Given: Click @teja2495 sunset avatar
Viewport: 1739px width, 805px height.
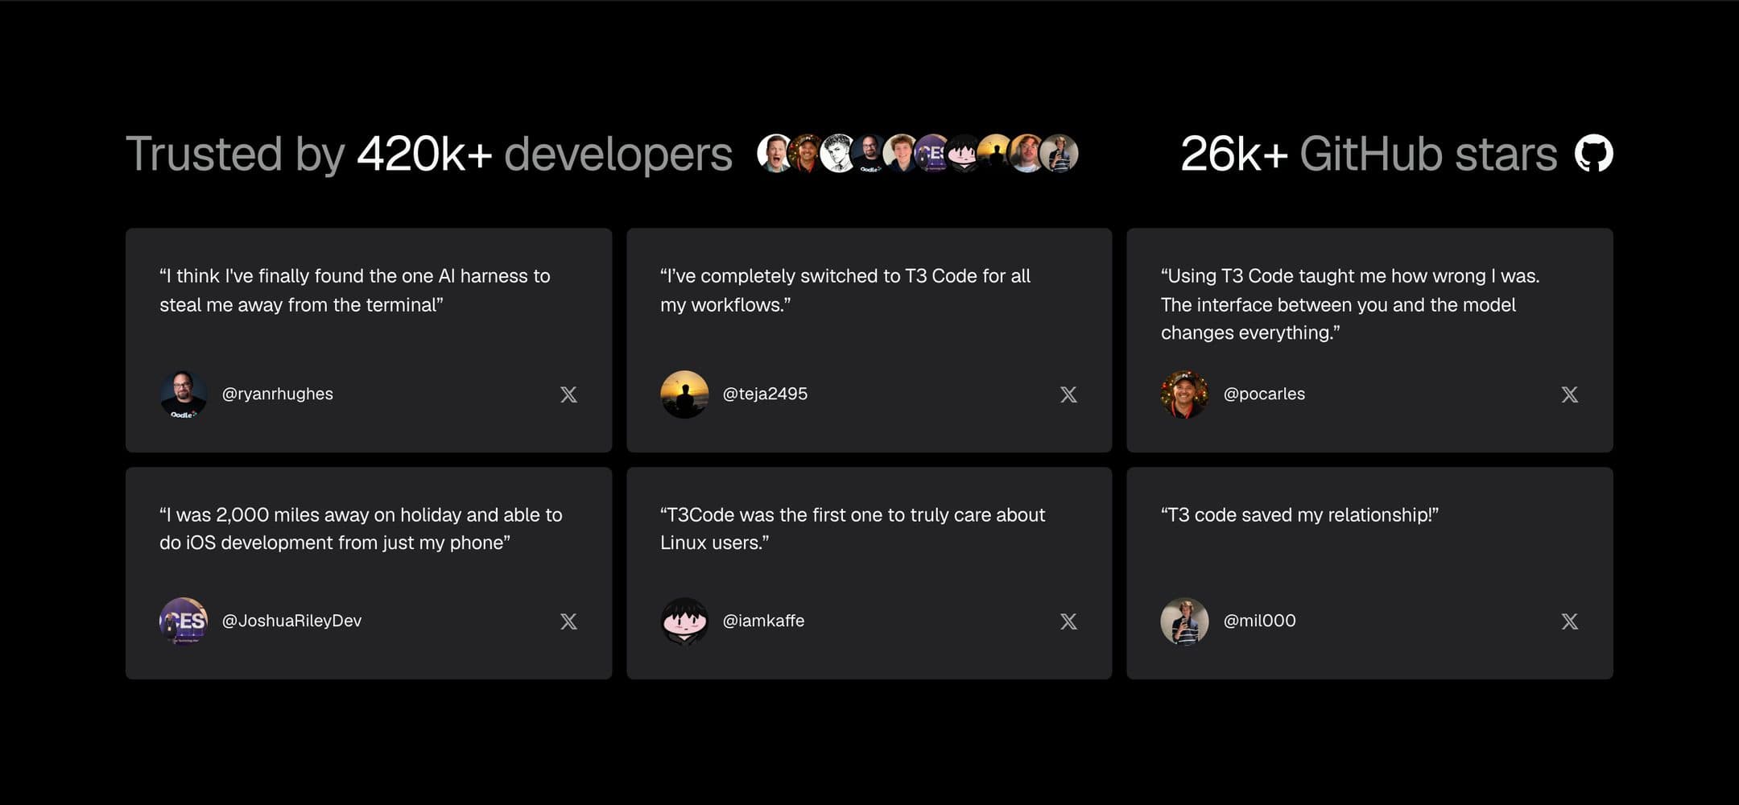Looking at the screenshot, I should tap(684, 394).
